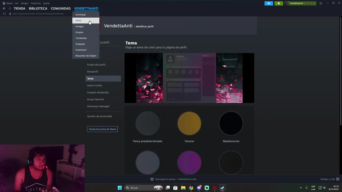Click the VENDETTAANTI navigation tab

[x=86, y=9]
